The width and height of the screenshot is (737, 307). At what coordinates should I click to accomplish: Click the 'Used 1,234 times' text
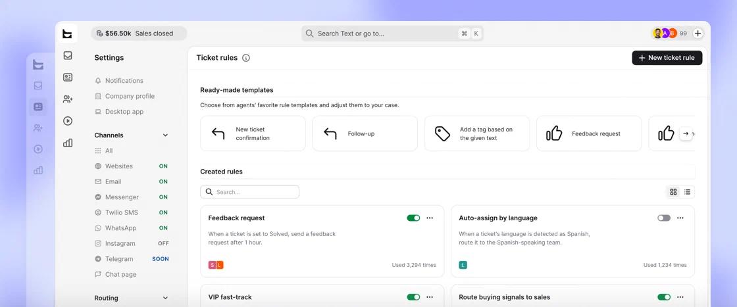pyautogui.click(x=665, y=265)
